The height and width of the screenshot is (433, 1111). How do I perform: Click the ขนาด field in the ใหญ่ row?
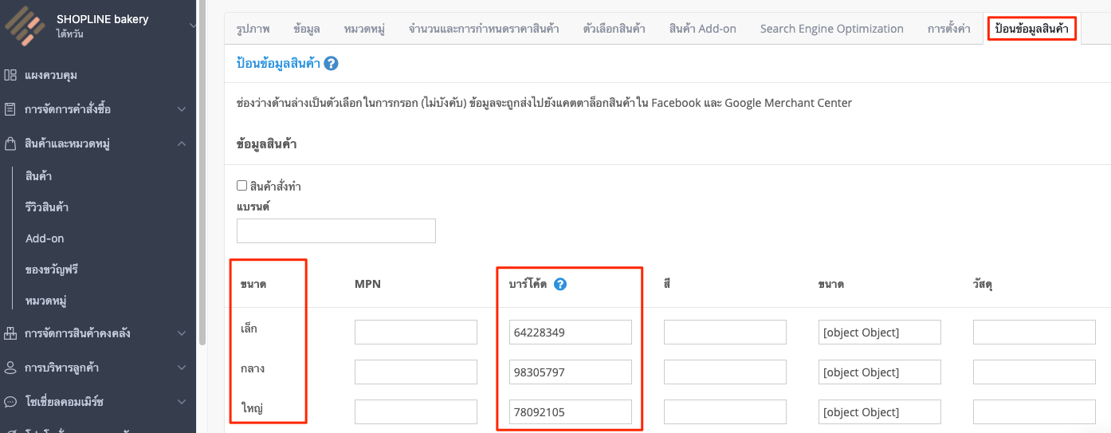pyautogui.click(x=880, y=412)
